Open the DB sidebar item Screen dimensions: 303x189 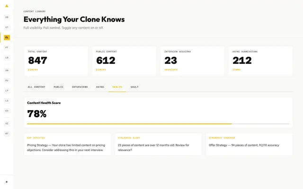coord(7,17)
